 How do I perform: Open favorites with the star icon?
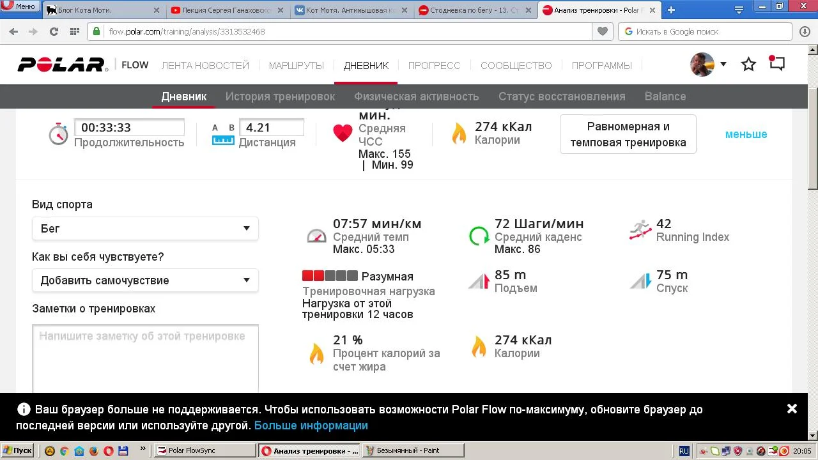click(748, 64)
